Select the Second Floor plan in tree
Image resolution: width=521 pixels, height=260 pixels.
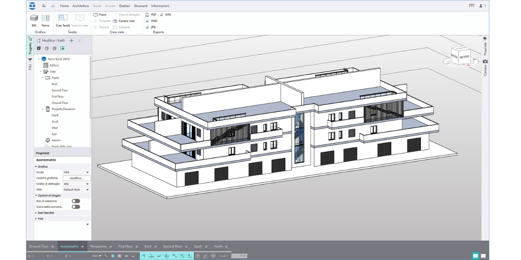[x=60, y=90]
